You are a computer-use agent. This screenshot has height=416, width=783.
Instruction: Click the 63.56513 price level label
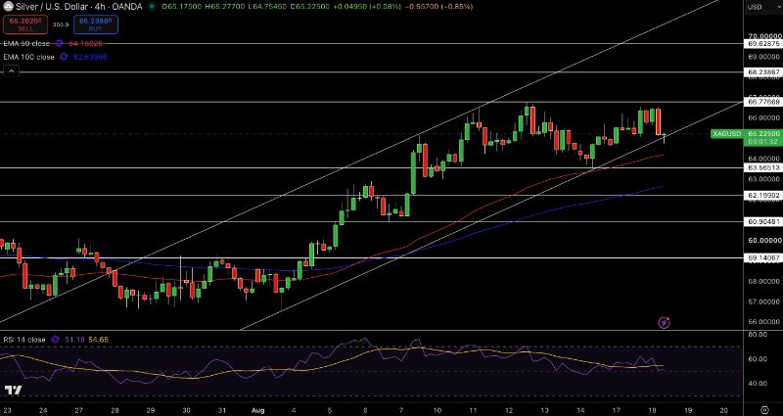[x=763, y=168]
